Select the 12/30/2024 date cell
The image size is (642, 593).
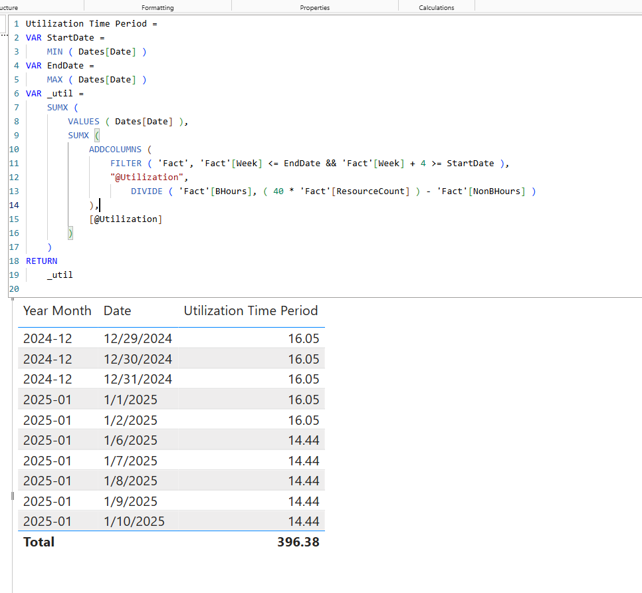138,359
